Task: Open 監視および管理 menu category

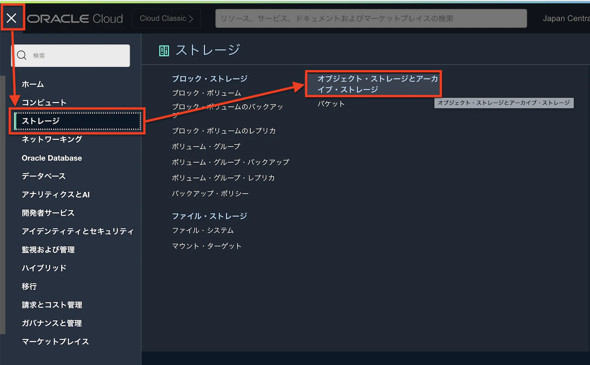Action: (48, 250)
